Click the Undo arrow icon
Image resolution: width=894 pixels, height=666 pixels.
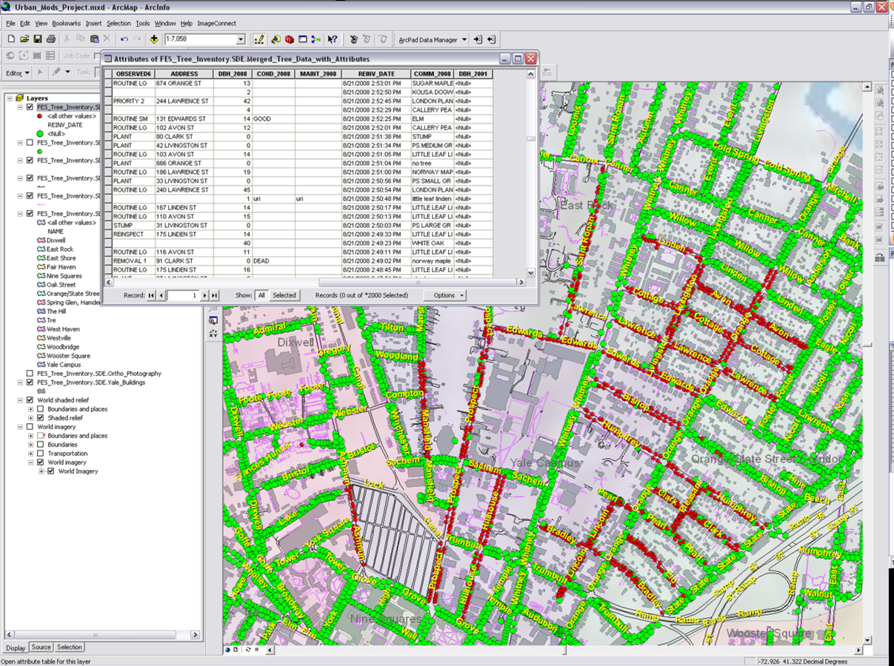pos(124,39)
